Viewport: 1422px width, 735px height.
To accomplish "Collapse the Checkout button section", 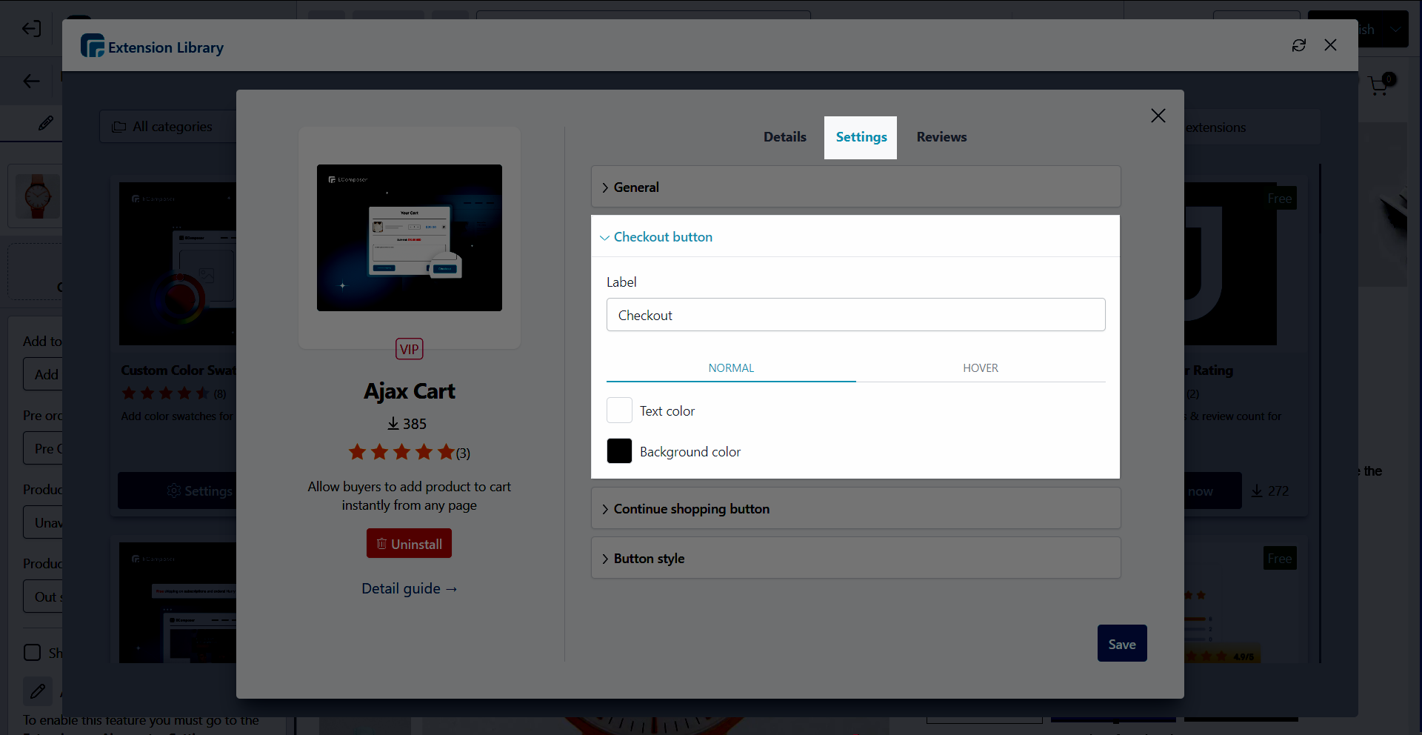I will click(855, 237).
